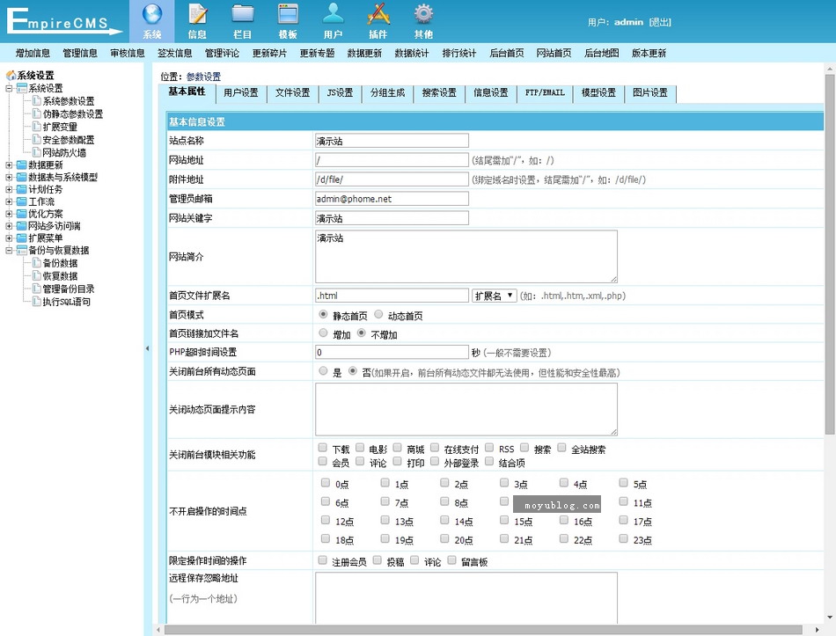Switch to the 用户设置 tab
This screenshot has width=836, height=636.
tap(240, 93)
